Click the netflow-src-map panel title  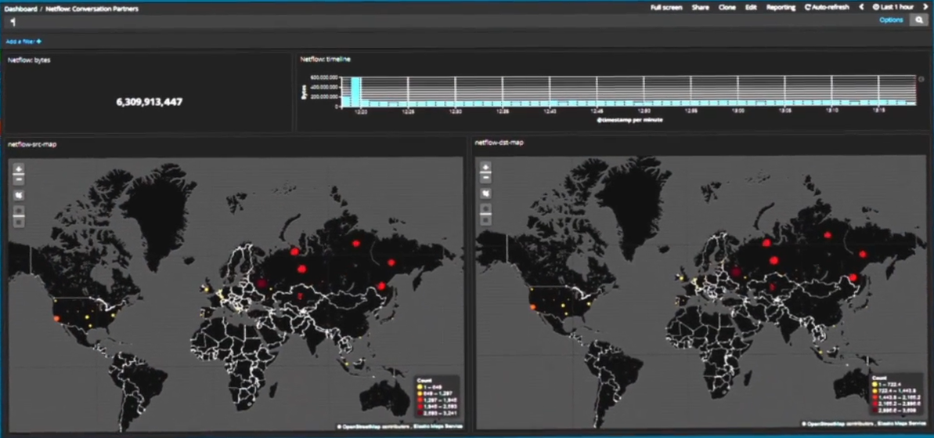pyautogui.click(x=32, y=144)
